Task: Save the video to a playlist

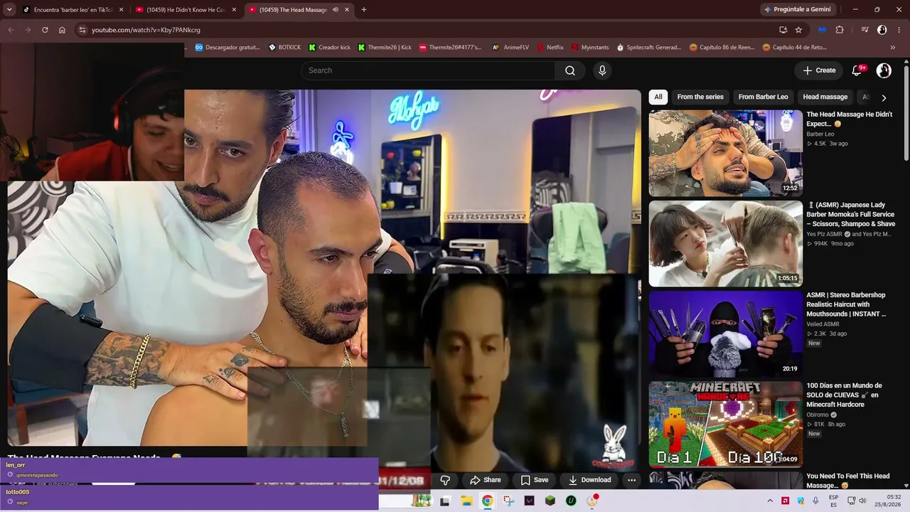Action: 535,480
